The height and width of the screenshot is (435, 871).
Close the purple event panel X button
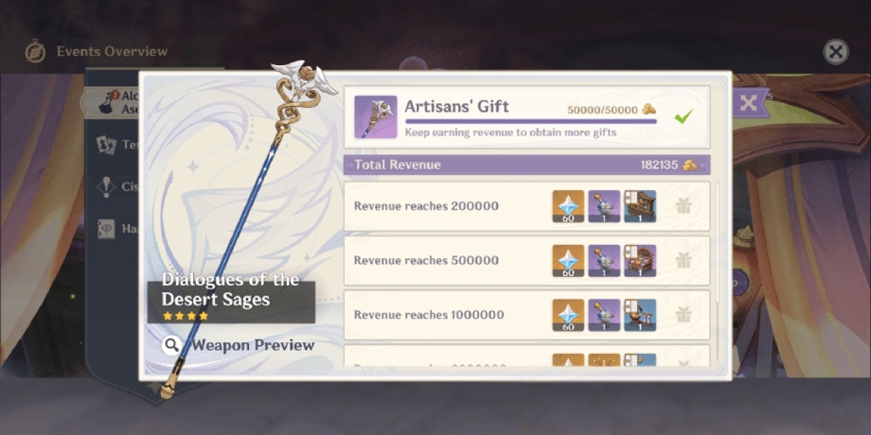click(x=748, y=103)
